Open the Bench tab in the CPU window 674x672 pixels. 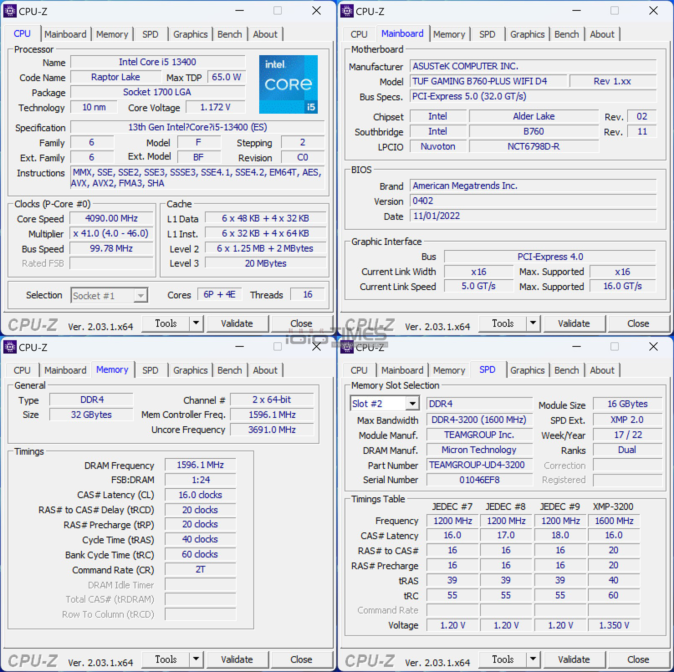click(230, 34)
